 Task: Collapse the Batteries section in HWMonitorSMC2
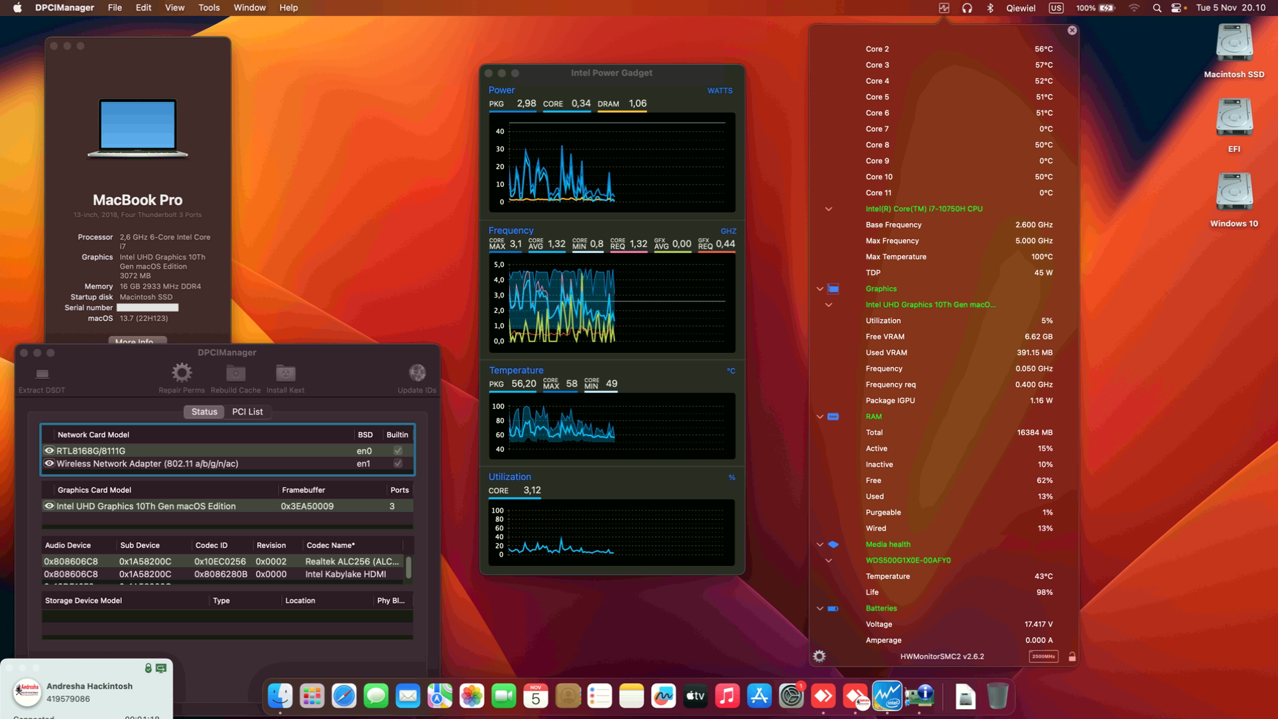point(820,608)
